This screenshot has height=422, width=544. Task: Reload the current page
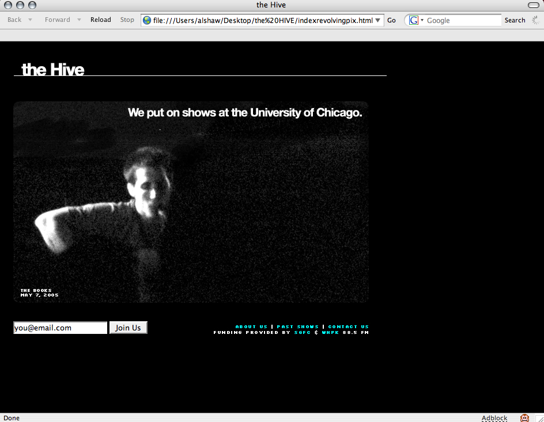pyautogui.click(x=101, y=20)
